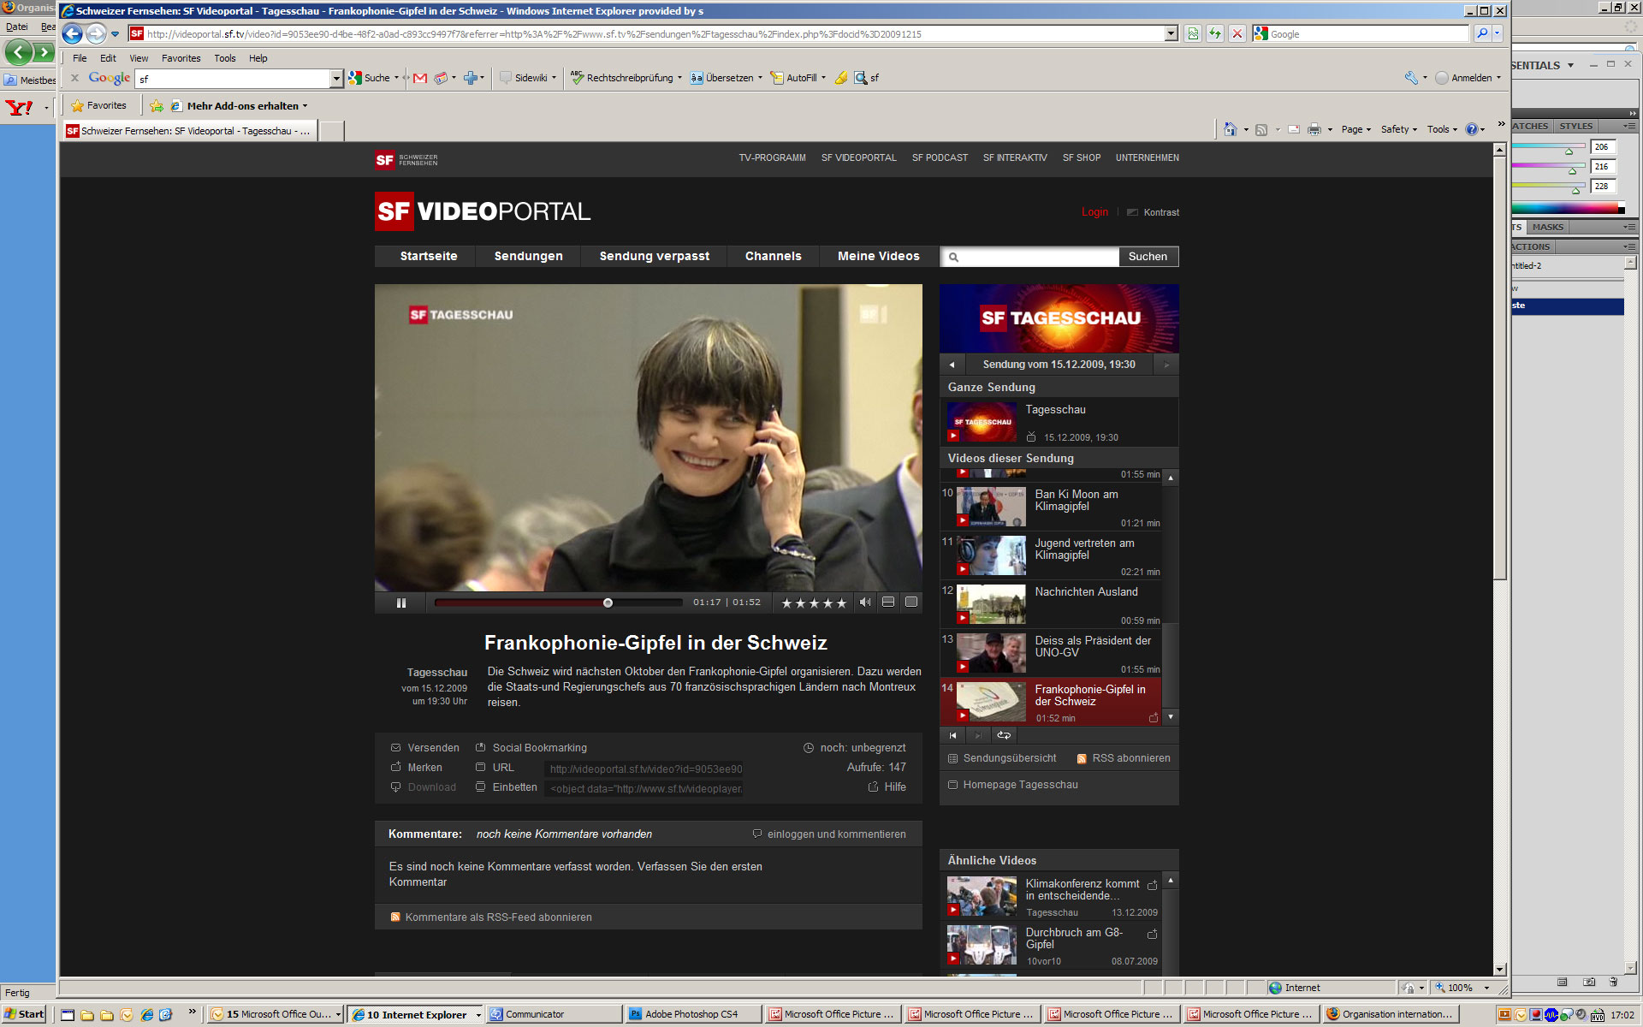Click the IE Print icon

point(1314,129)
